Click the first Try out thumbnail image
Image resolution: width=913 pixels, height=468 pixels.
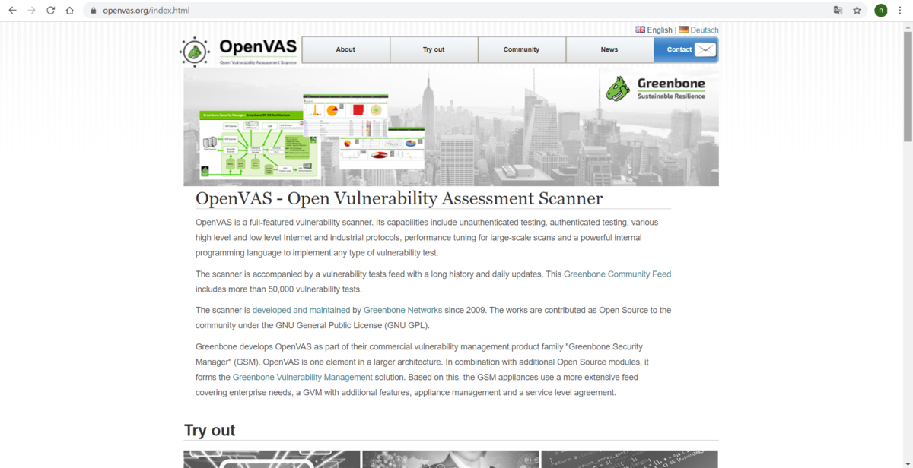coord(272,459)
